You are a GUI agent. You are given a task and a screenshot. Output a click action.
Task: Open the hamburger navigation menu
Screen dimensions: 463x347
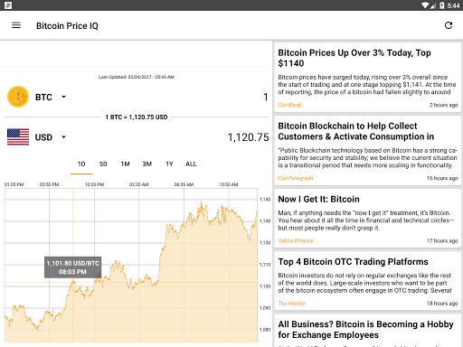click(16, 25)
